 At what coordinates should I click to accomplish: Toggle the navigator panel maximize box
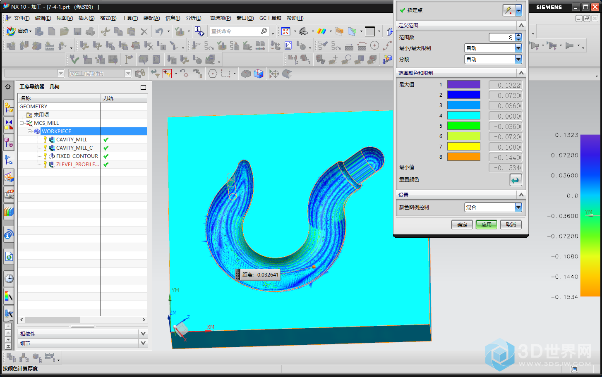tap(143, 87)
